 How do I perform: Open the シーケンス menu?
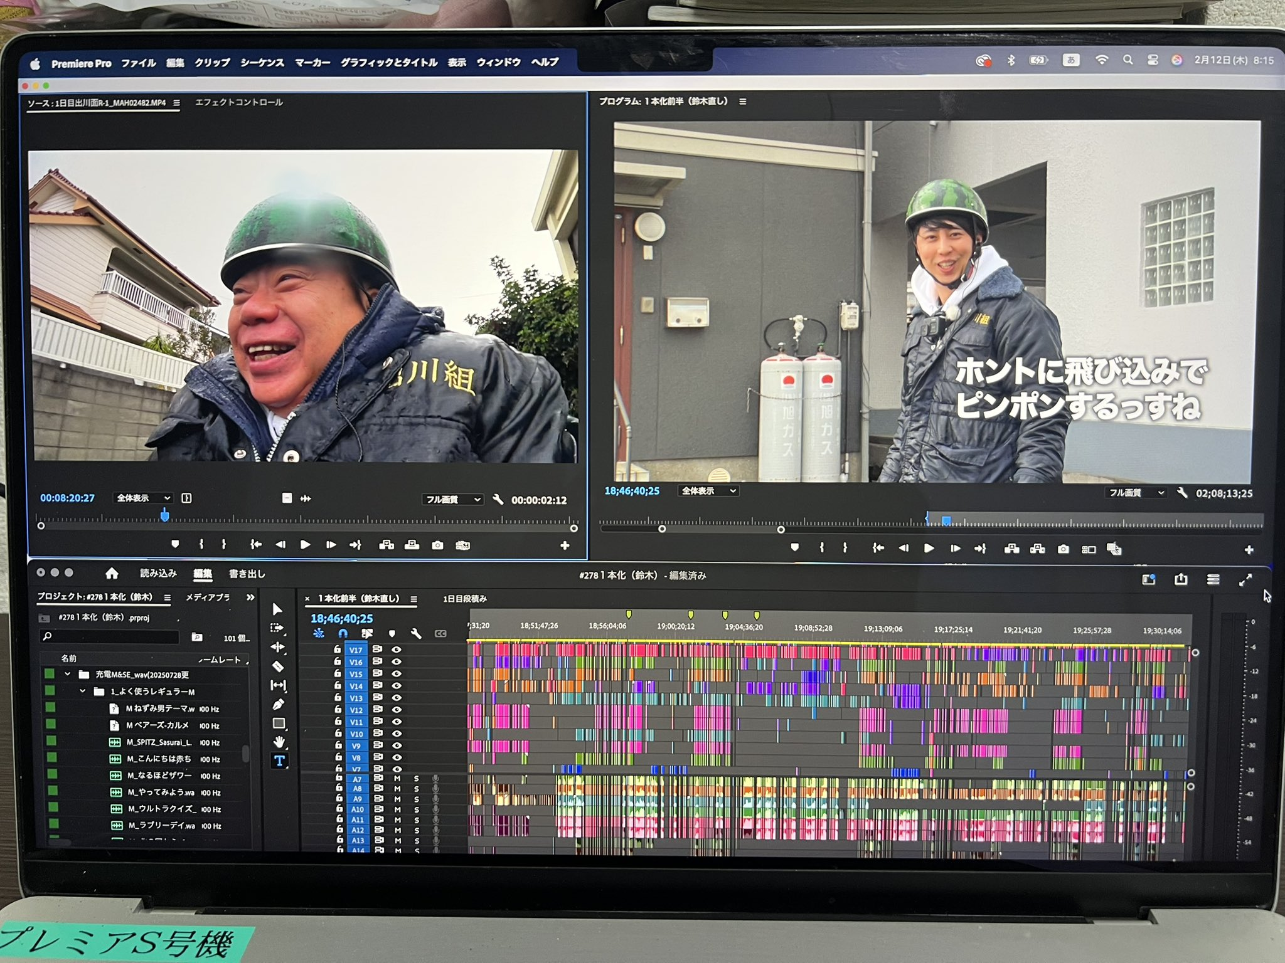coord(262,63)
